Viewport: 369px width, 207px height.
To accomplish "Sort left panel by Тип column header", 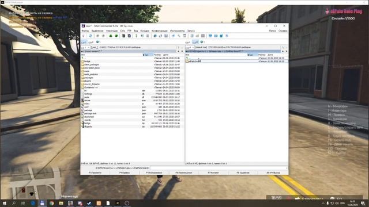I will (148, 55).
